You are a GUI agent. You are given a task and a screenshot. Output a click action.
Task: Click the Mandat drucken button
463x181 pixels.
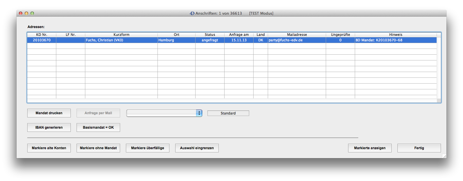(x=49, y=113)
